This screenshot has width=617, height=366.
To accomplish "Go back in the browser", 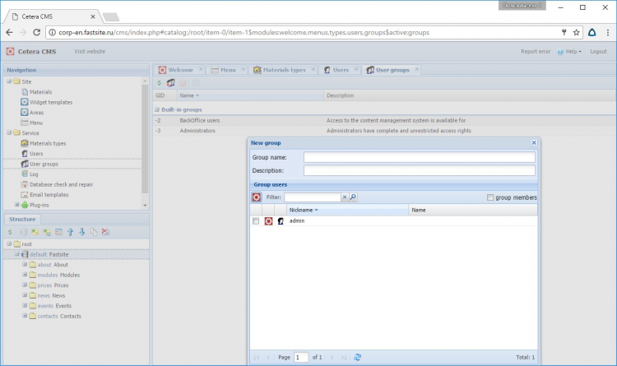I will click(x=9, y=33).
